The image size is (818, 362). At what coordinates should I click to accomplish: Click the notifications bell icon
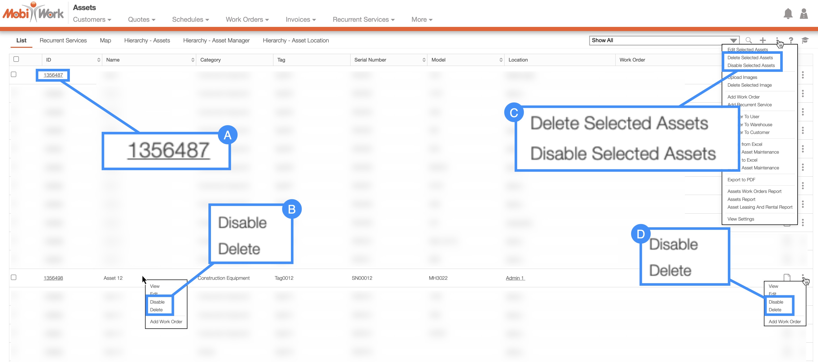(x=787, y=14)
